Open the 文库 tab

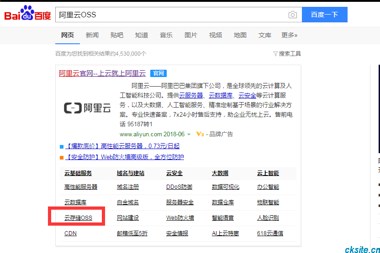(x=265, y=35)
